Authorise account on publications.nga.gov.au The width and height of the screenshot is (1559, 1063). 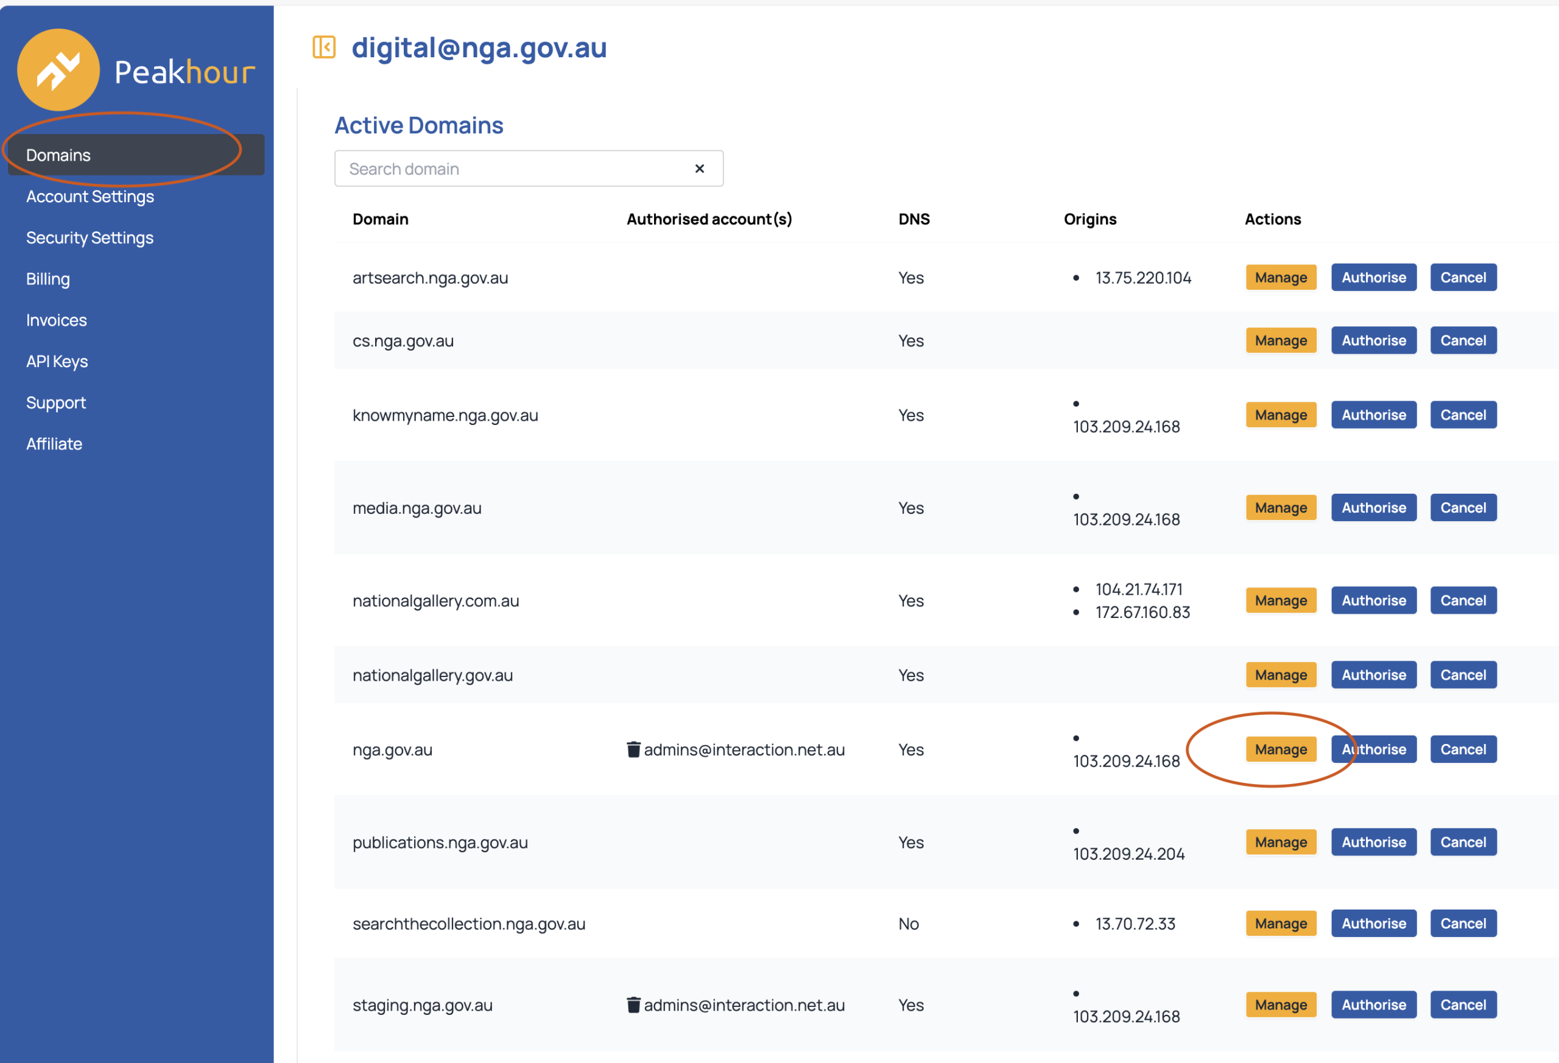click(x=1373, y=843)
